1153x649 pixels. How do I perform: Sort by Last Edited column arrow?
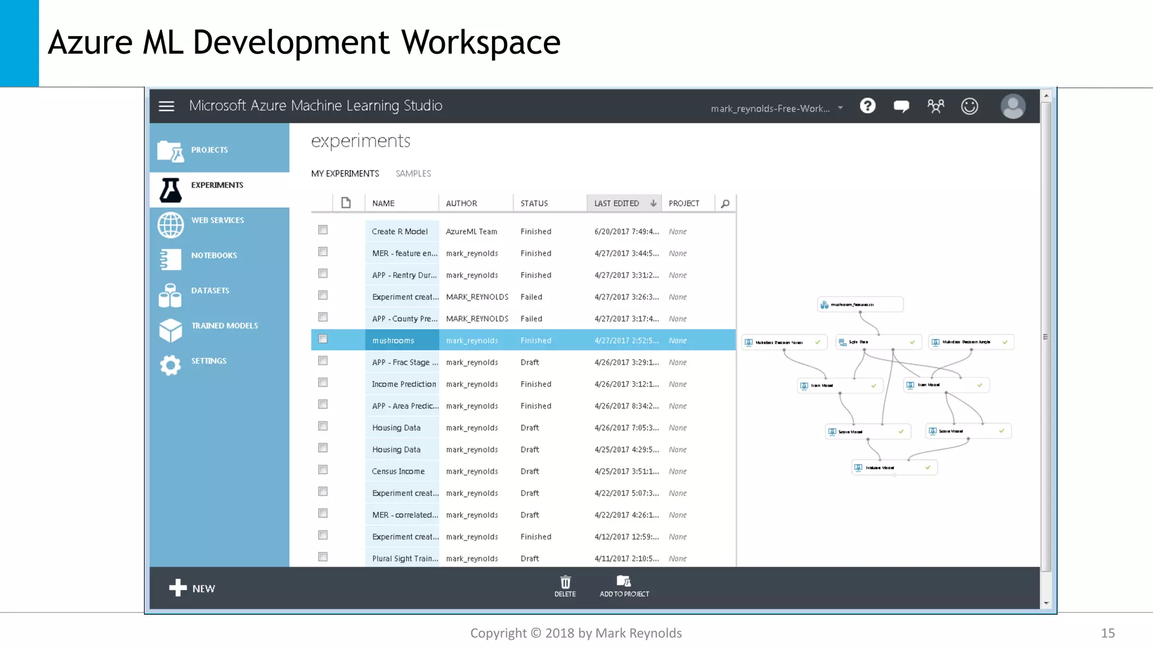click(x=653, y=203)
